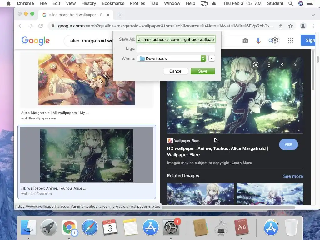Open the Bookmarks menu
320x240 pixels.
(x=113, y=3)
